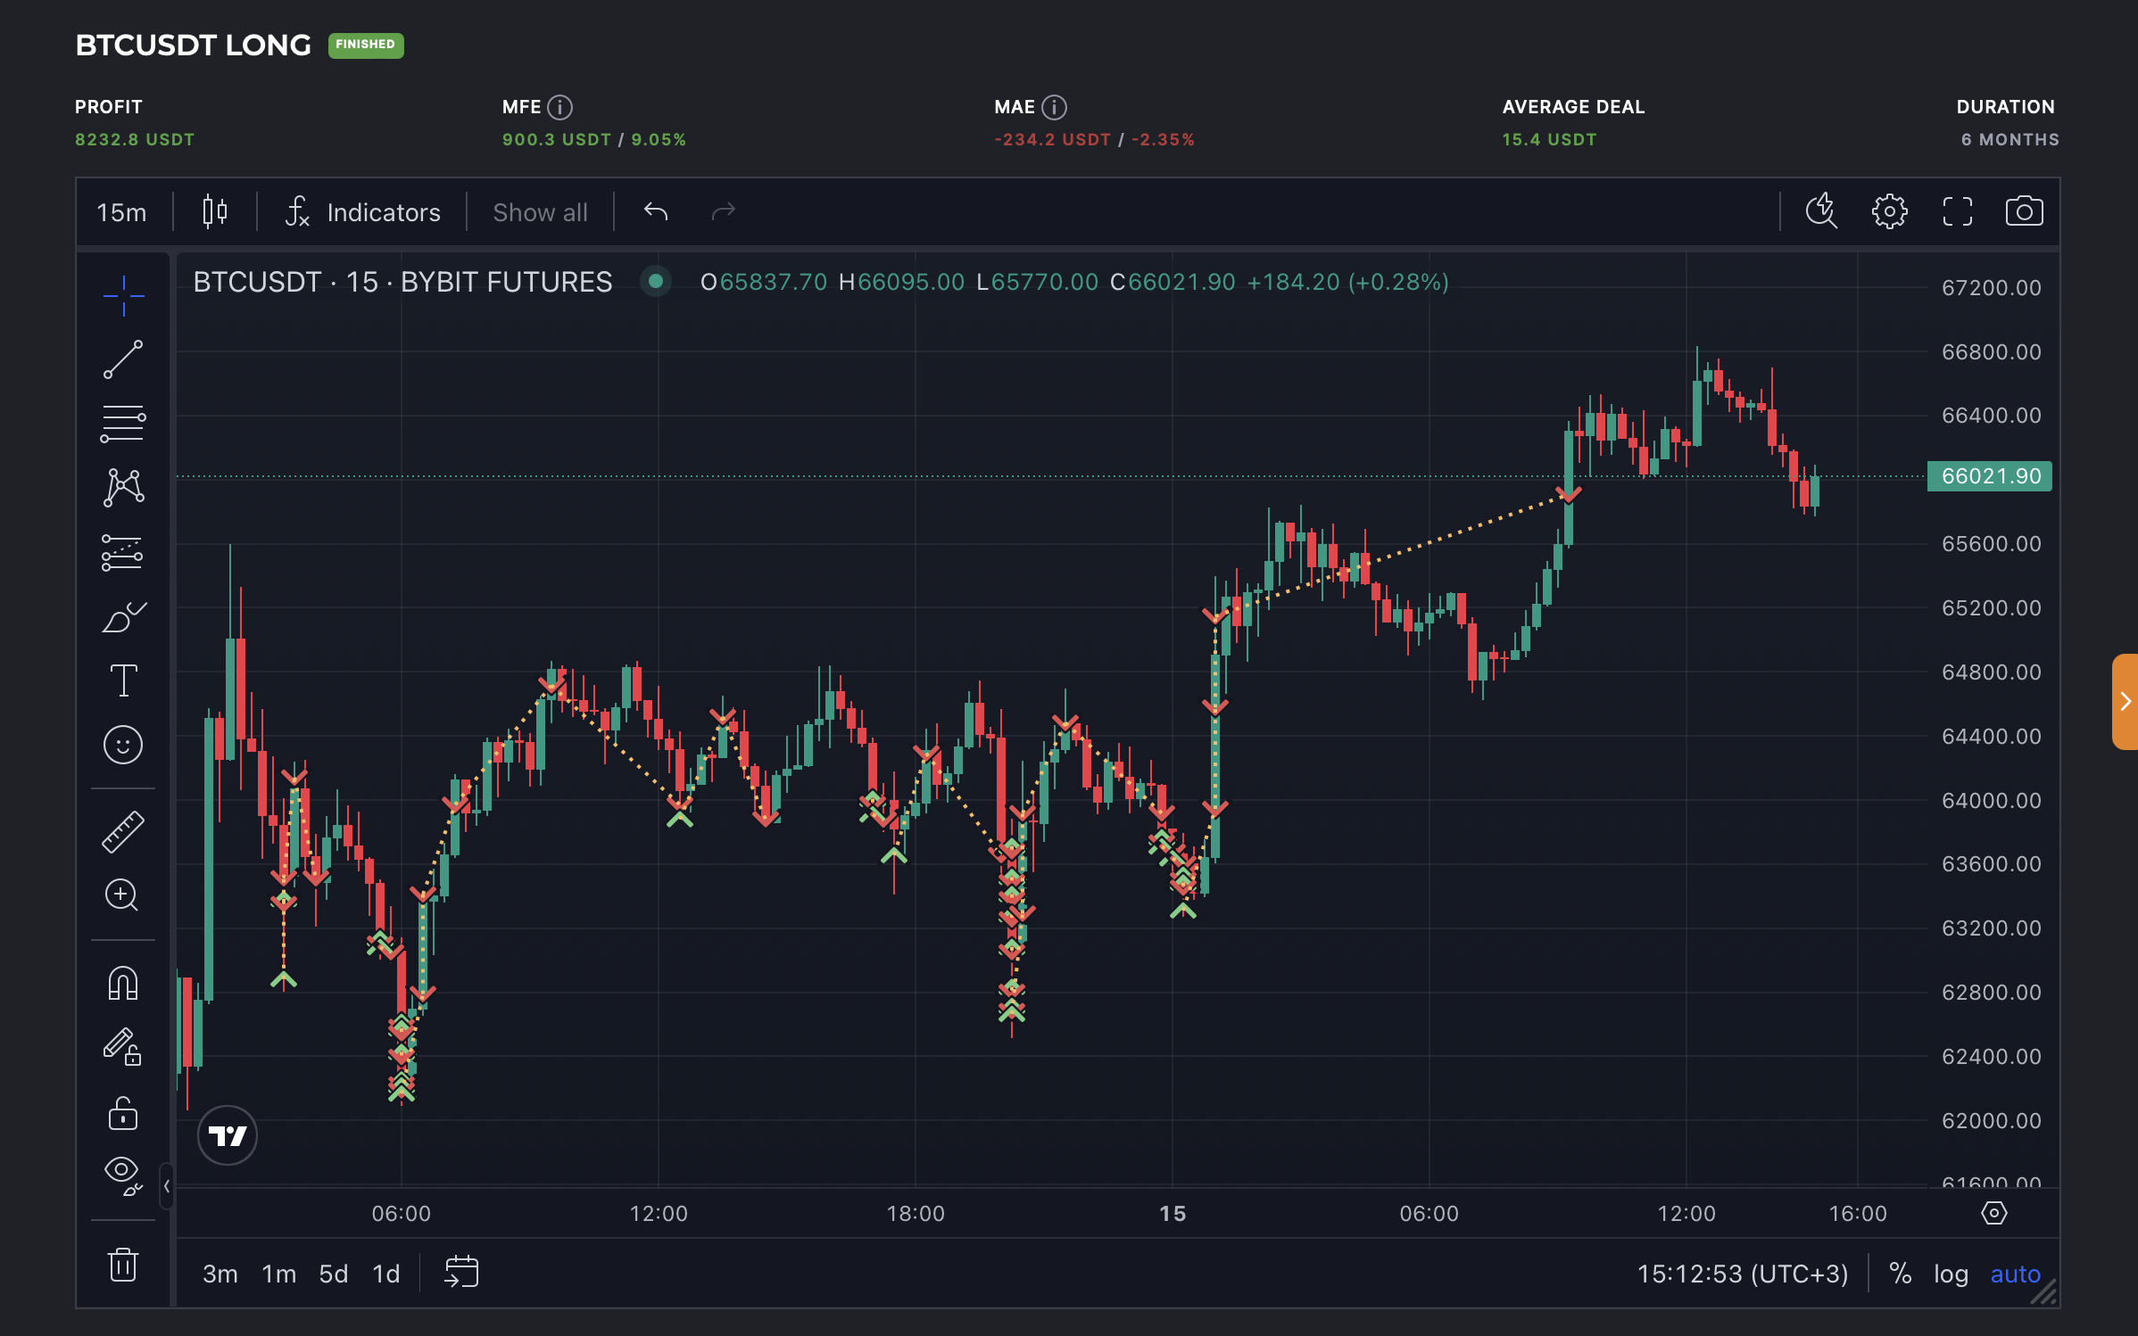Open the 15m timeframe interval dropdown
The width and height of the screenshot is (2138, 1336).
coord(121,212)
